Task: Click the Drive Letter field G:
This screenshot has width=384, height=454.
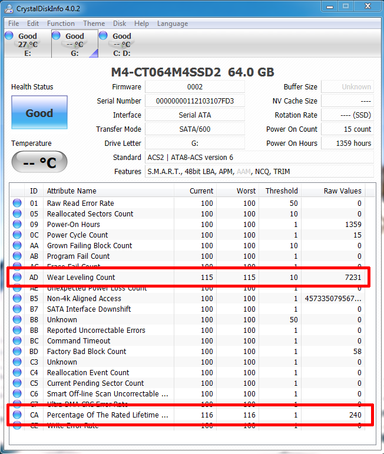Action: coord(195,143)
